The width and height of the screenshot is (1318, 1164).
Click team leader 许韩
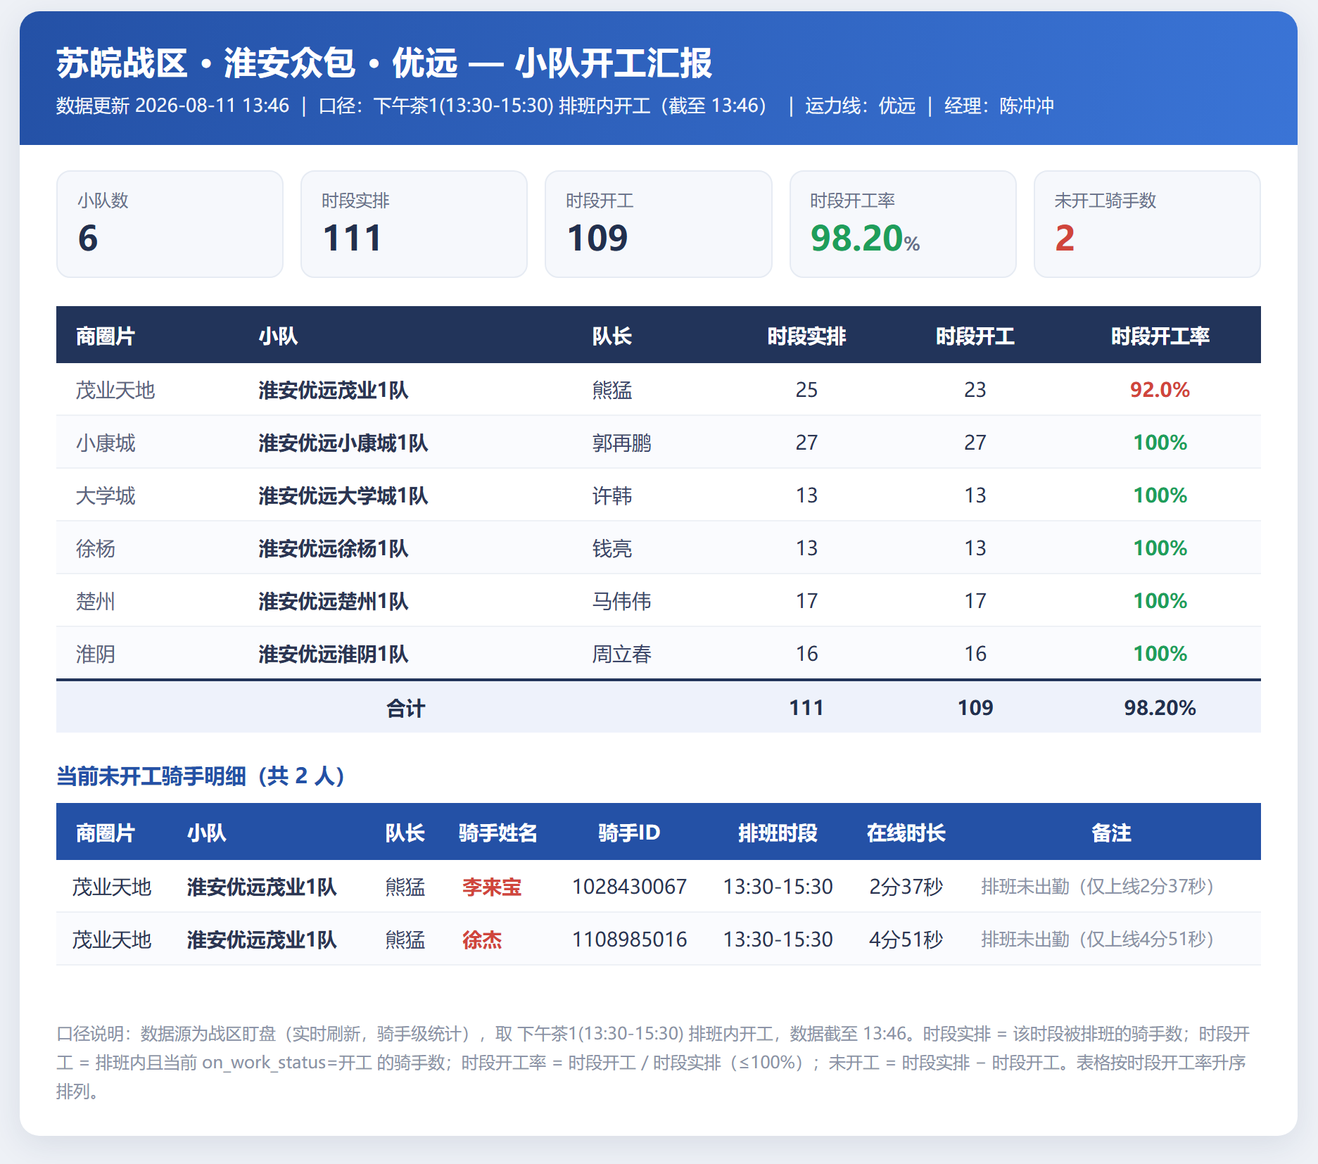[612, 495]
